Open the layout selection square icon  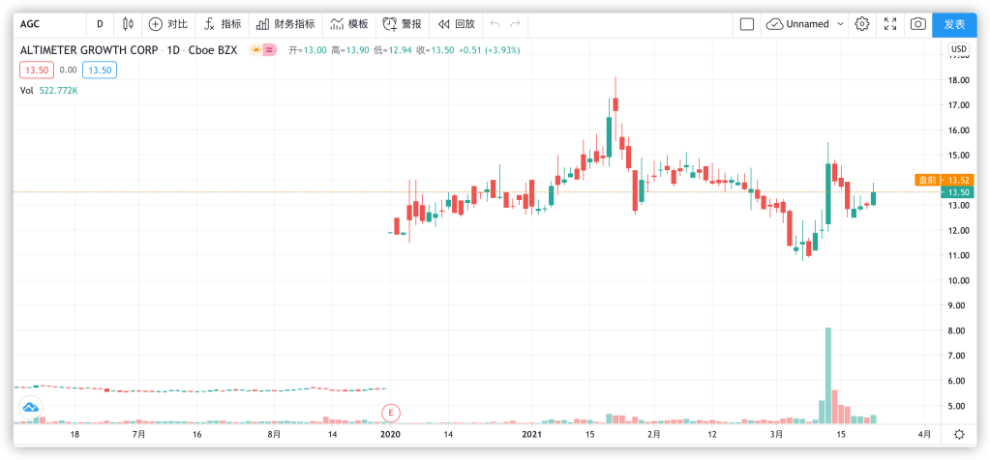(x=746, y=24)
